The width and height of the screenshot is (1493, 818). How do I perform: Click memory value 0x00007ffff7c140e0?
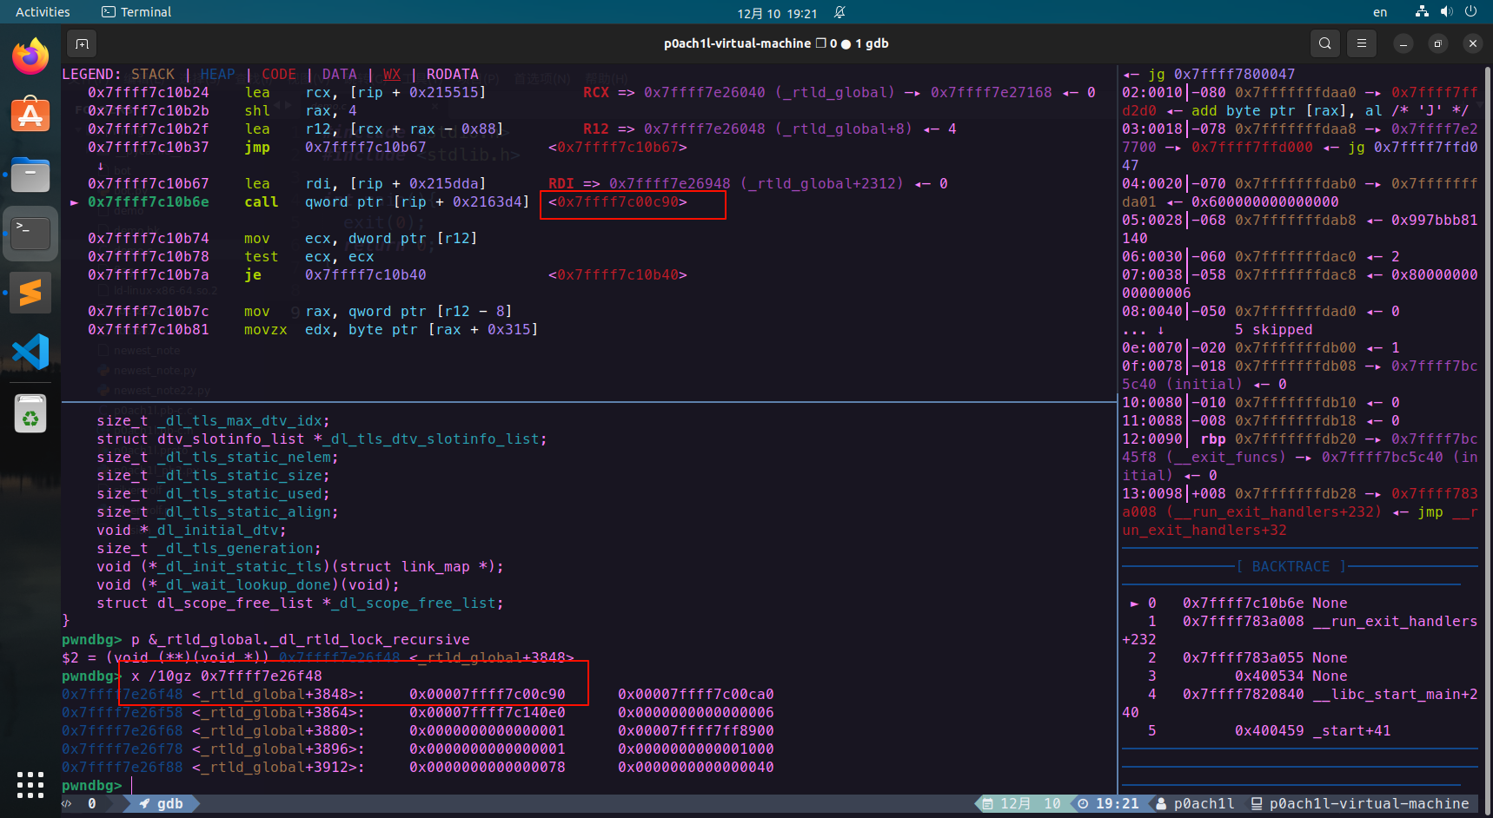[487, 712]
